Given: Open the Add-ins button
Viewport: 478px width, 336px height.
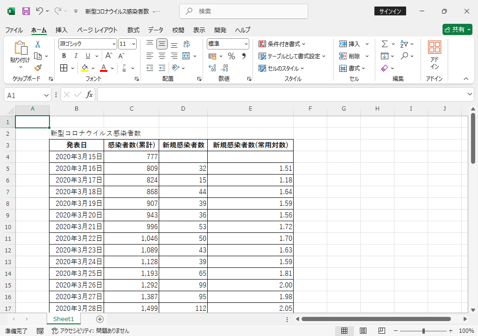Looking at the screenshot, I should (x=435, y=56).
